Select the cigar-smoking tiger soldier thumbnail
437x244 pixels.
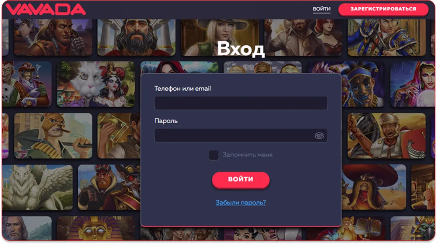click(53, 136)
